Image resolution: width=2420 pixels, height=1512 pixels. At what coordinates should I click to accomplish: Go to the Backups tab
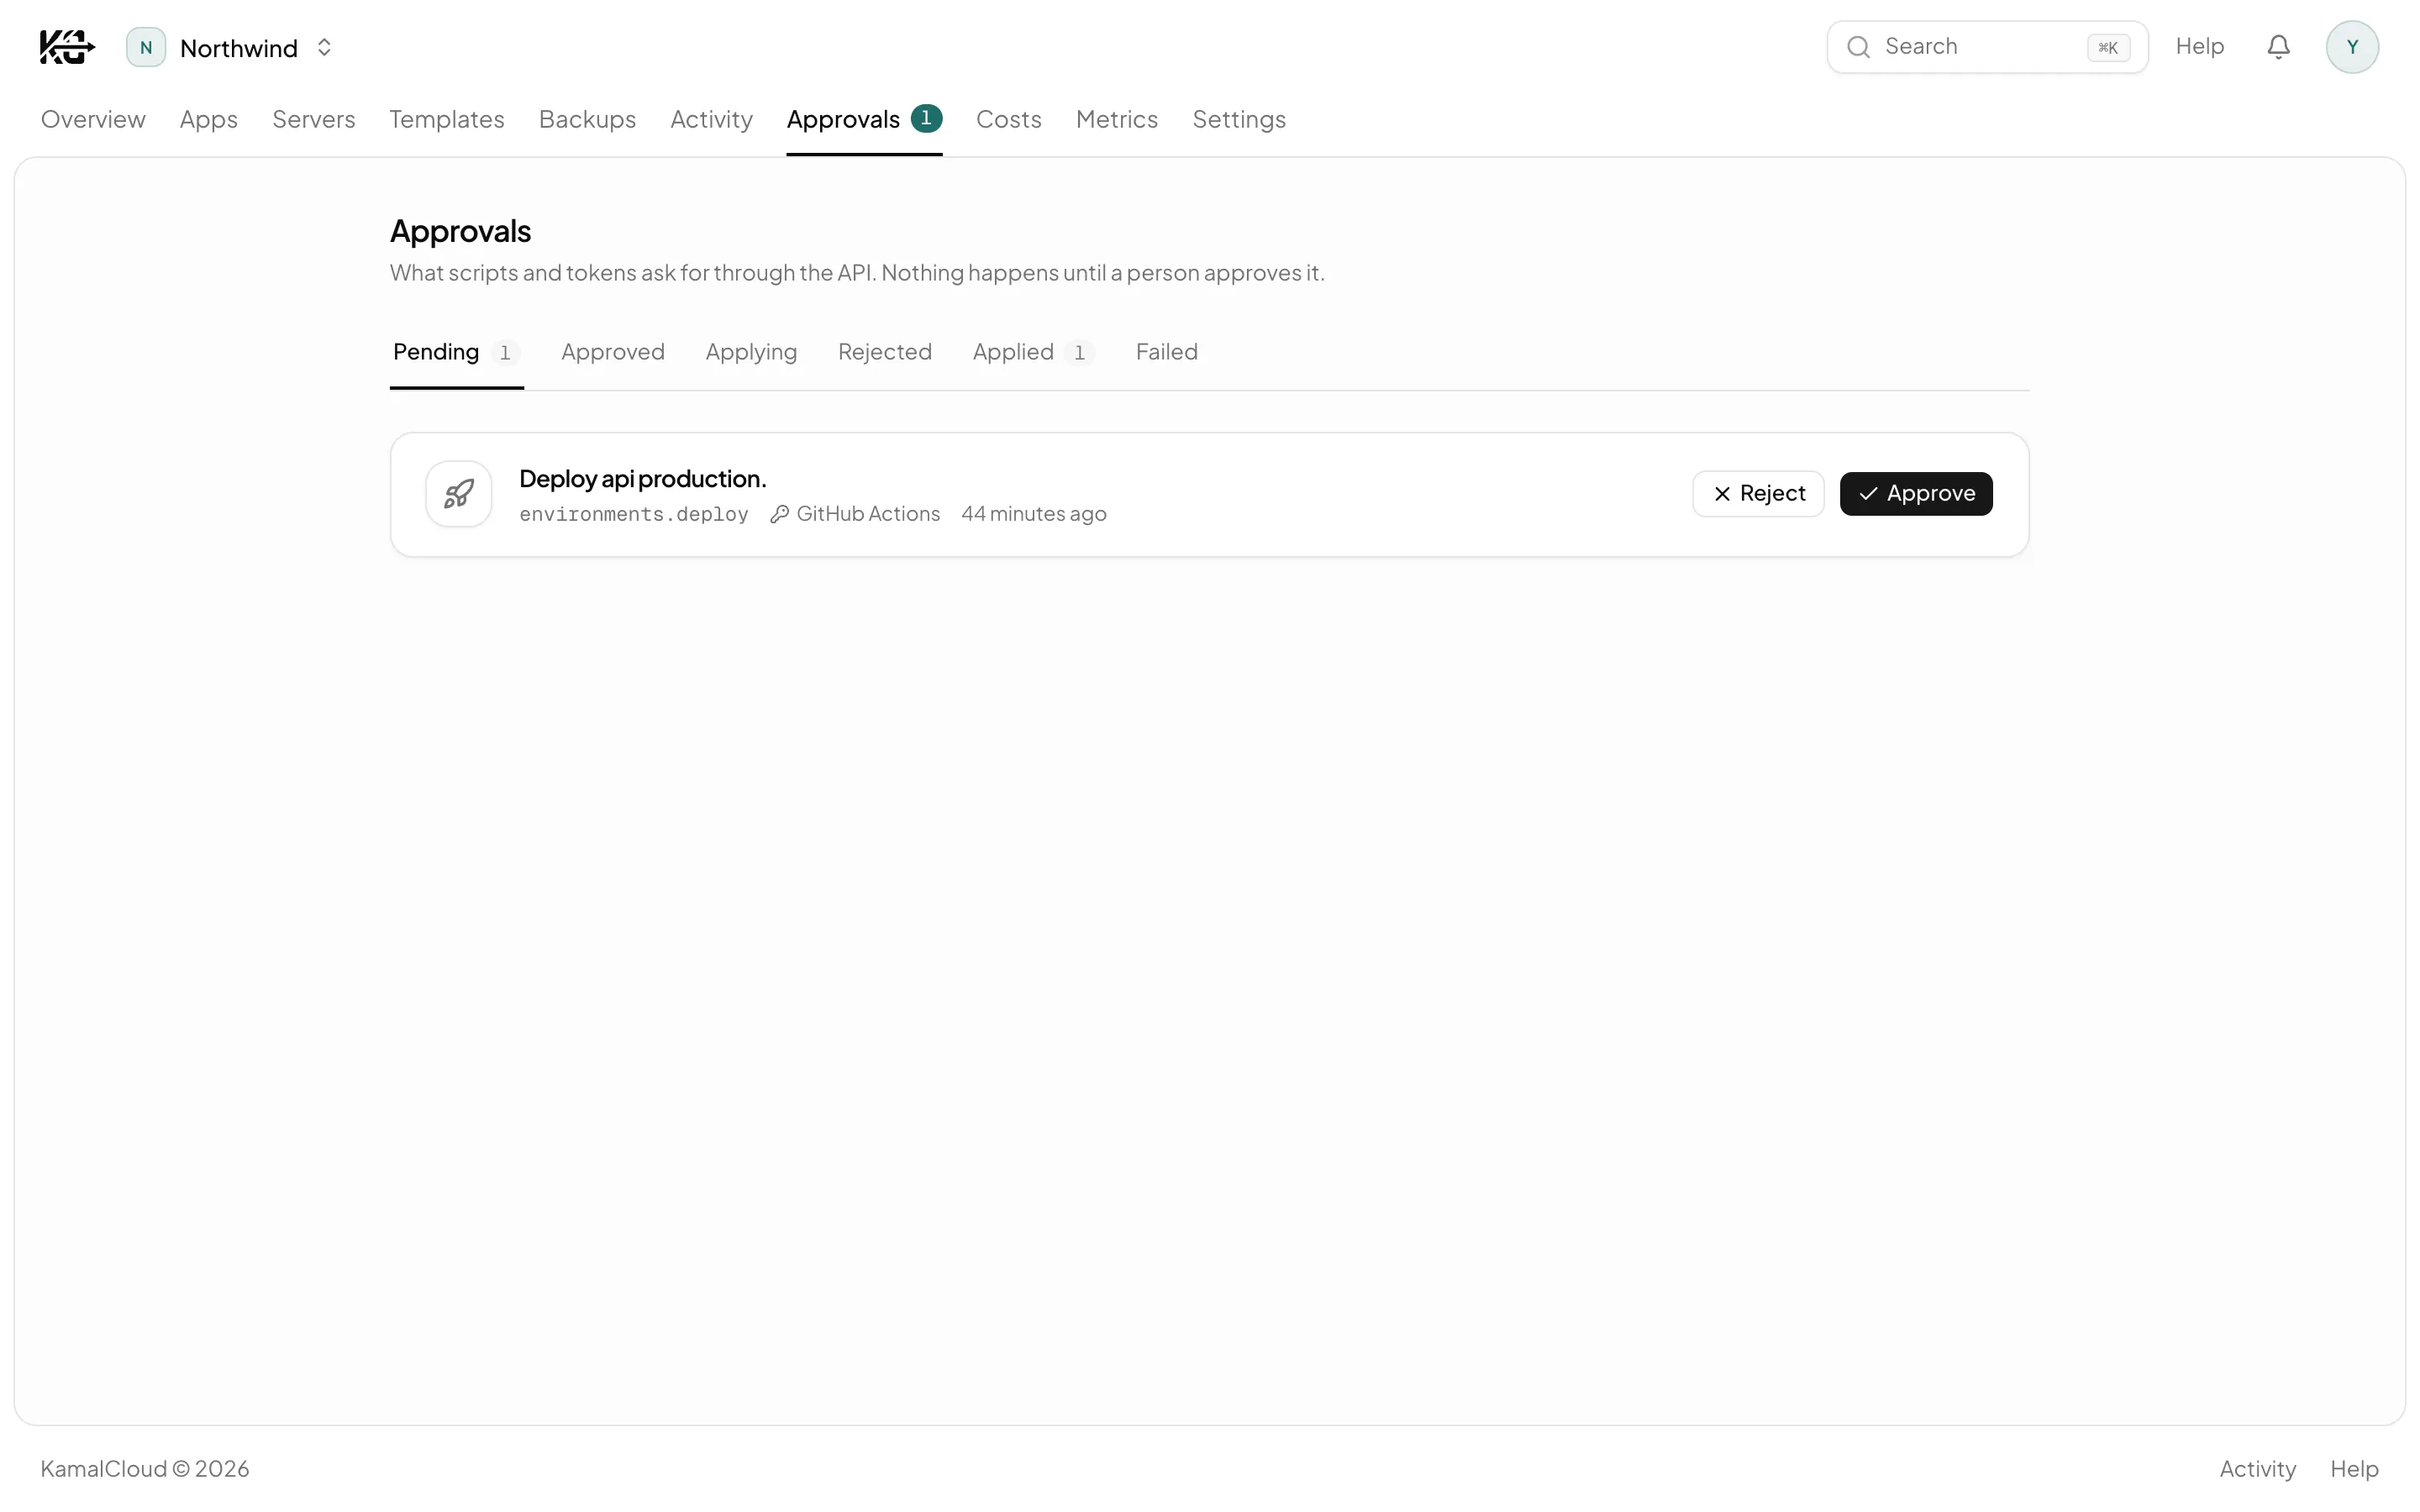coord(587,119)
